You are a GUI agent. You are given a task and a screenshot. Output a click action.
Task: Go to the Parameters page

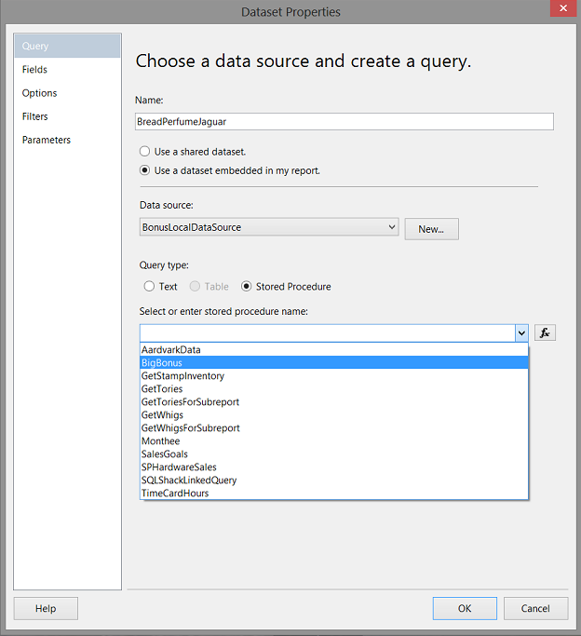pos(47,140)
